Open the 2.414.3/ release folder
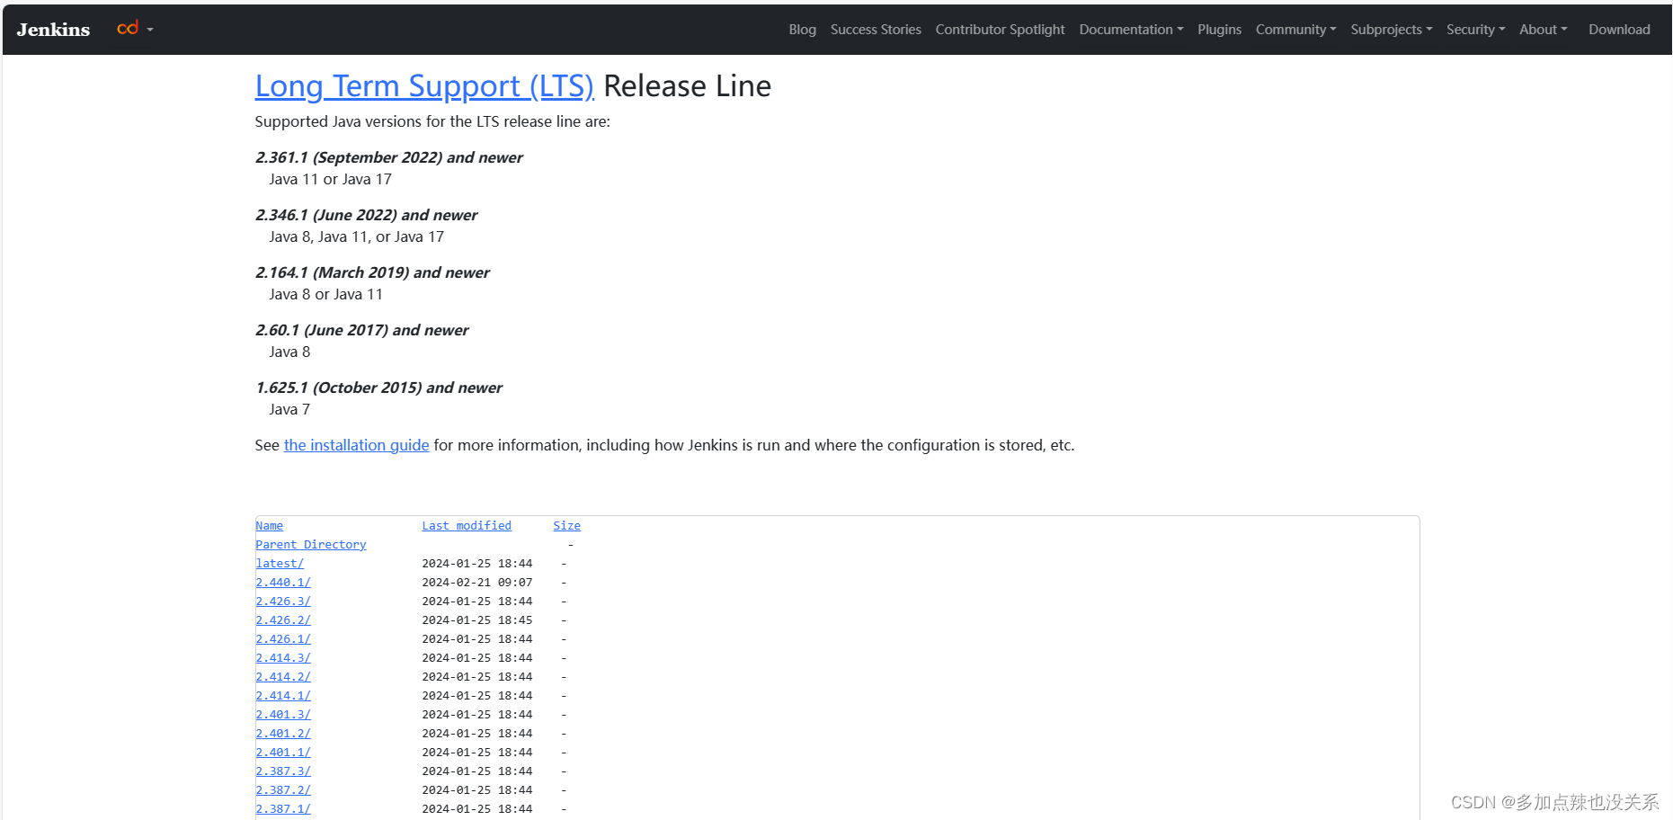Screen dimensions: 1673x820 [x=283, y=658]
